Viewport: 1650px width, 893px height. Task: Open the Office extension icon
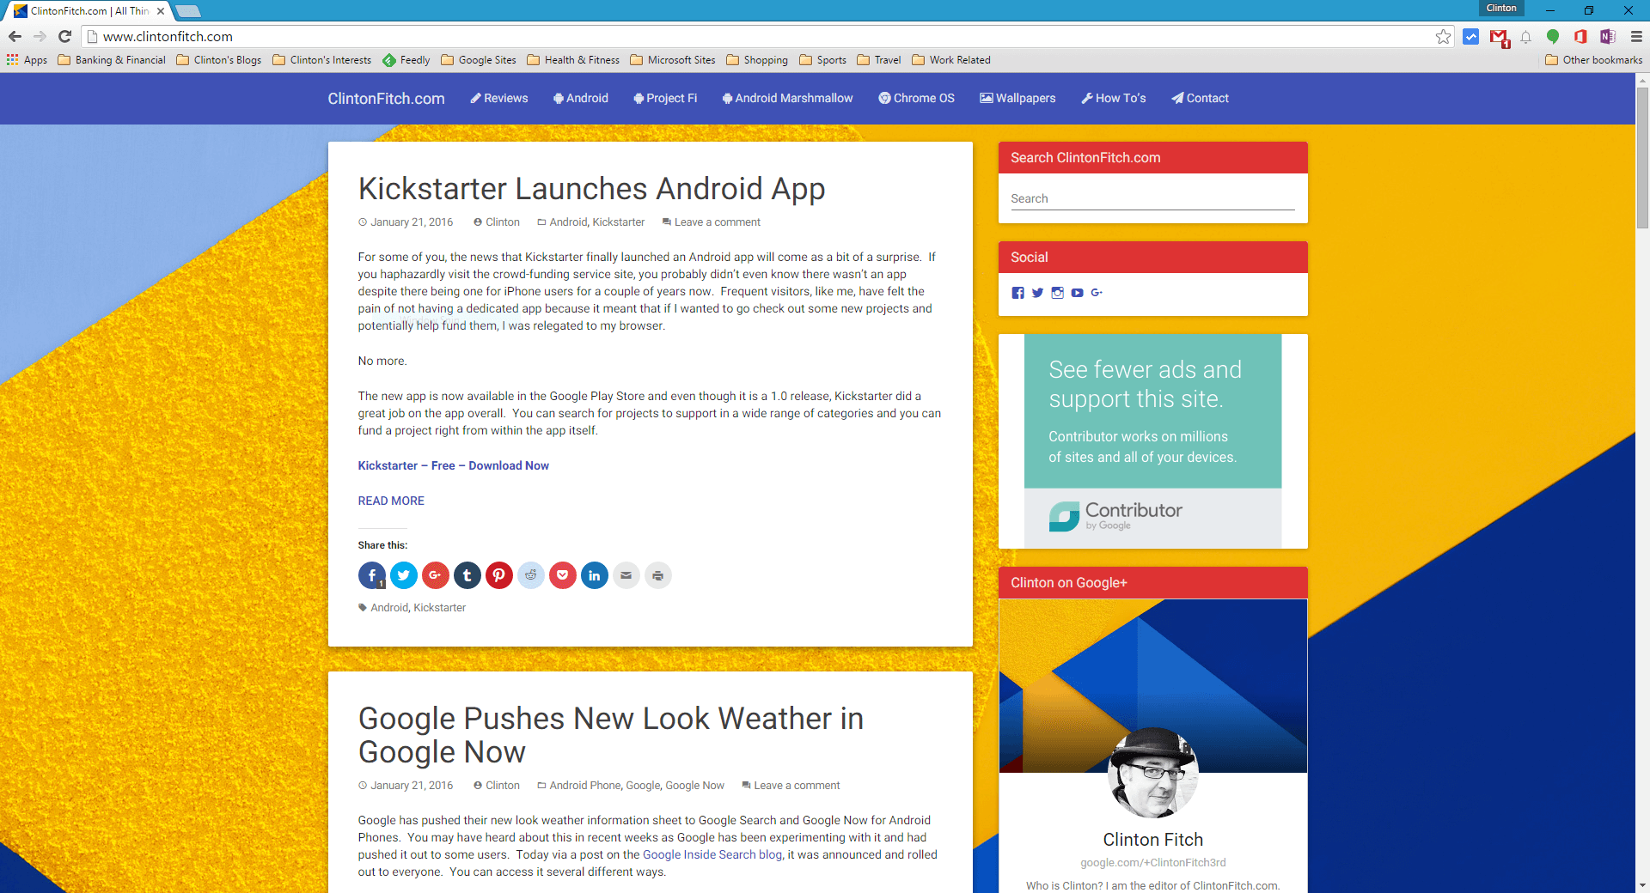point(1580,36)
